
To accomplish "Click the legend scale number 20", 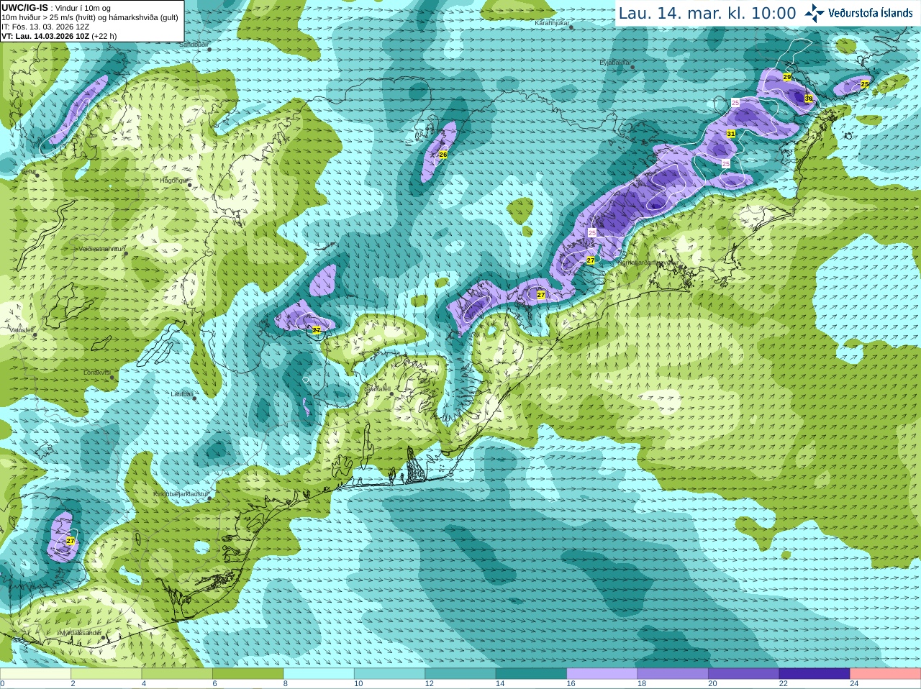I will click(x=713, y=684).
